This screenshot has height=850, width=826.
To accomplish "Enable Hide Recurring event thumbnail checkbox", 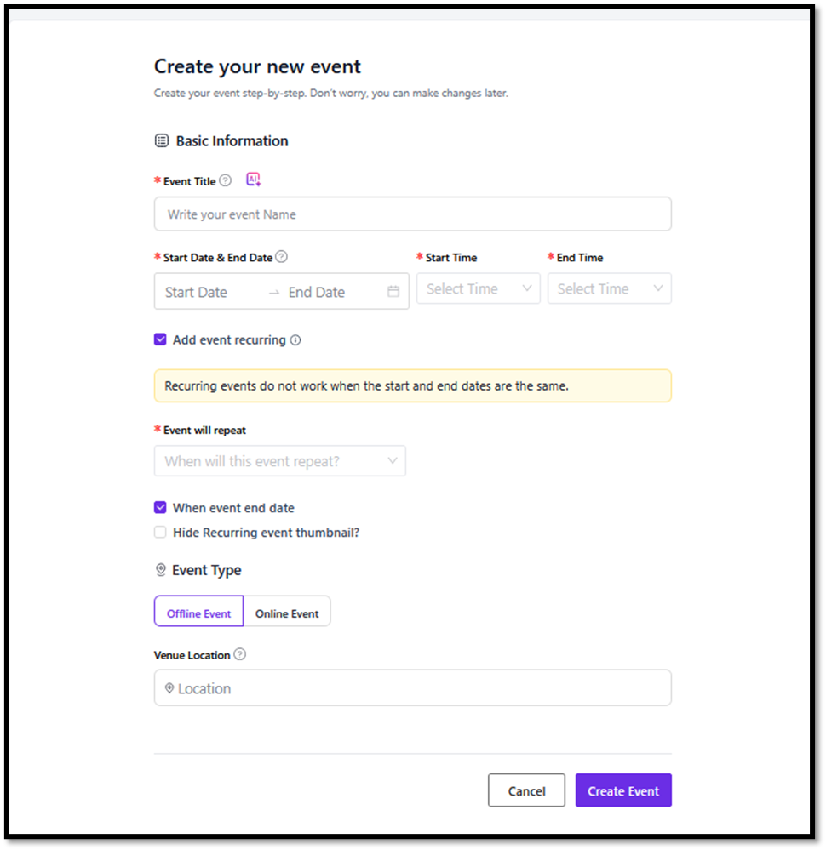I will [x=160, y=533].
